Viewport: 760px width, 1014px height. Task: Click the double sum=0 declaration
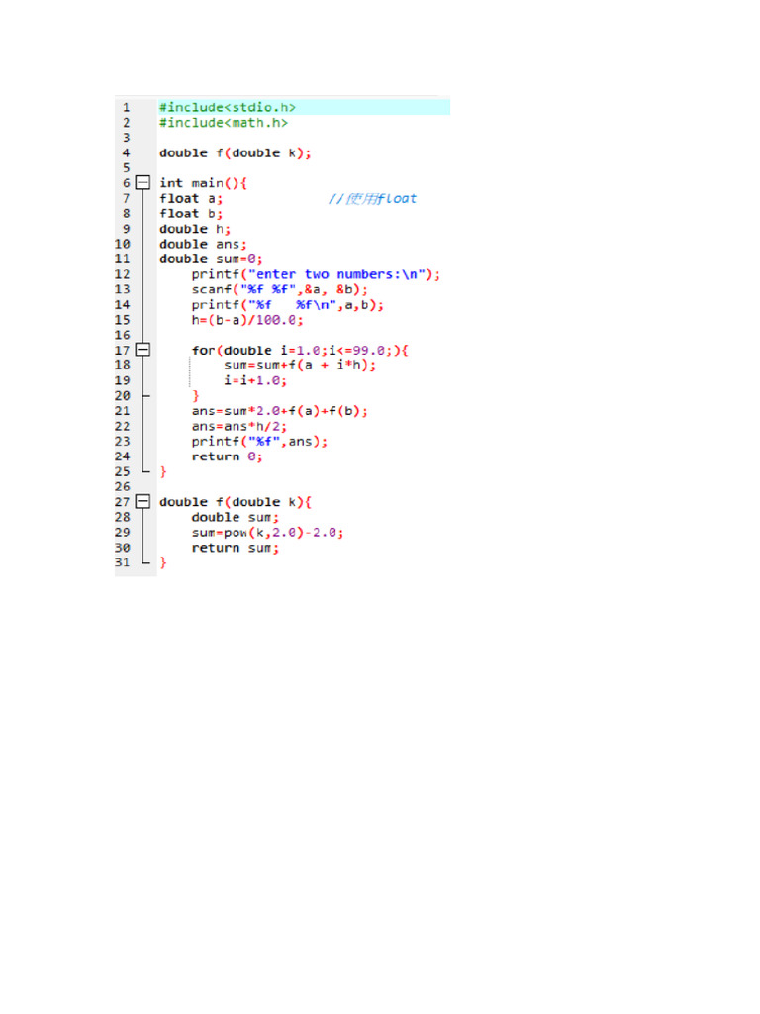coord(211,259)
